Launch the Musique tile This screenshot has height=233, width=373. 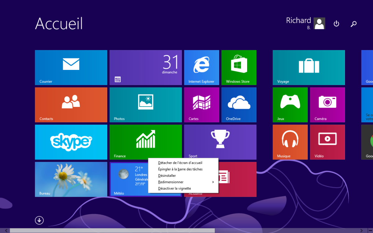290,142
